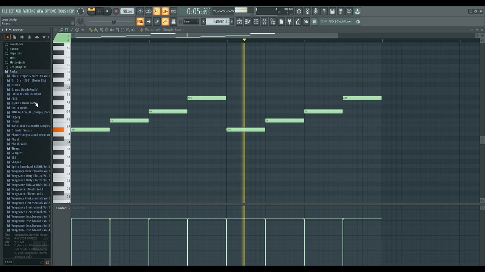Toggle piano roll magnet snap icon

pos(66,30)
